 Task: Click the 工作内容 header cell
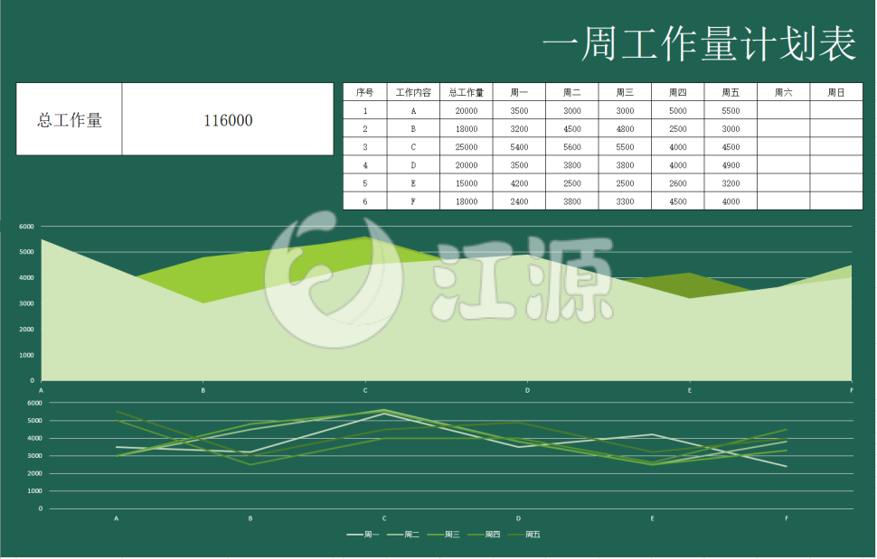tap(413, 92)
